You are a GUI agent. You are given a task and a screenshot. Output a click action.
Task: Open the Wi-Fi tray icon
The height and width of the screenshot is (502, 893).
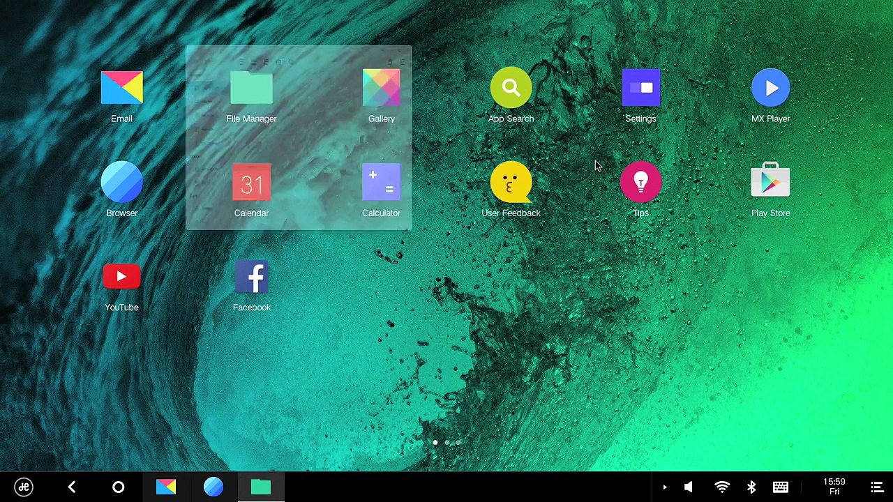point(722,487)
